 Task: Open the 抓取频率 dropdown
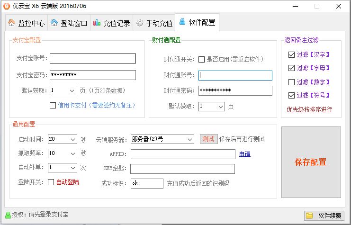(72, 153)
